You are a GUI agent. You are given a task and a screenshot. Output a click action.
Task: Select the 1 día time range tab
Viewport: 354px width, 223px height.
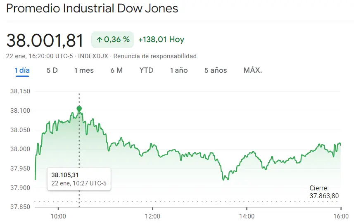pos(22,71)
